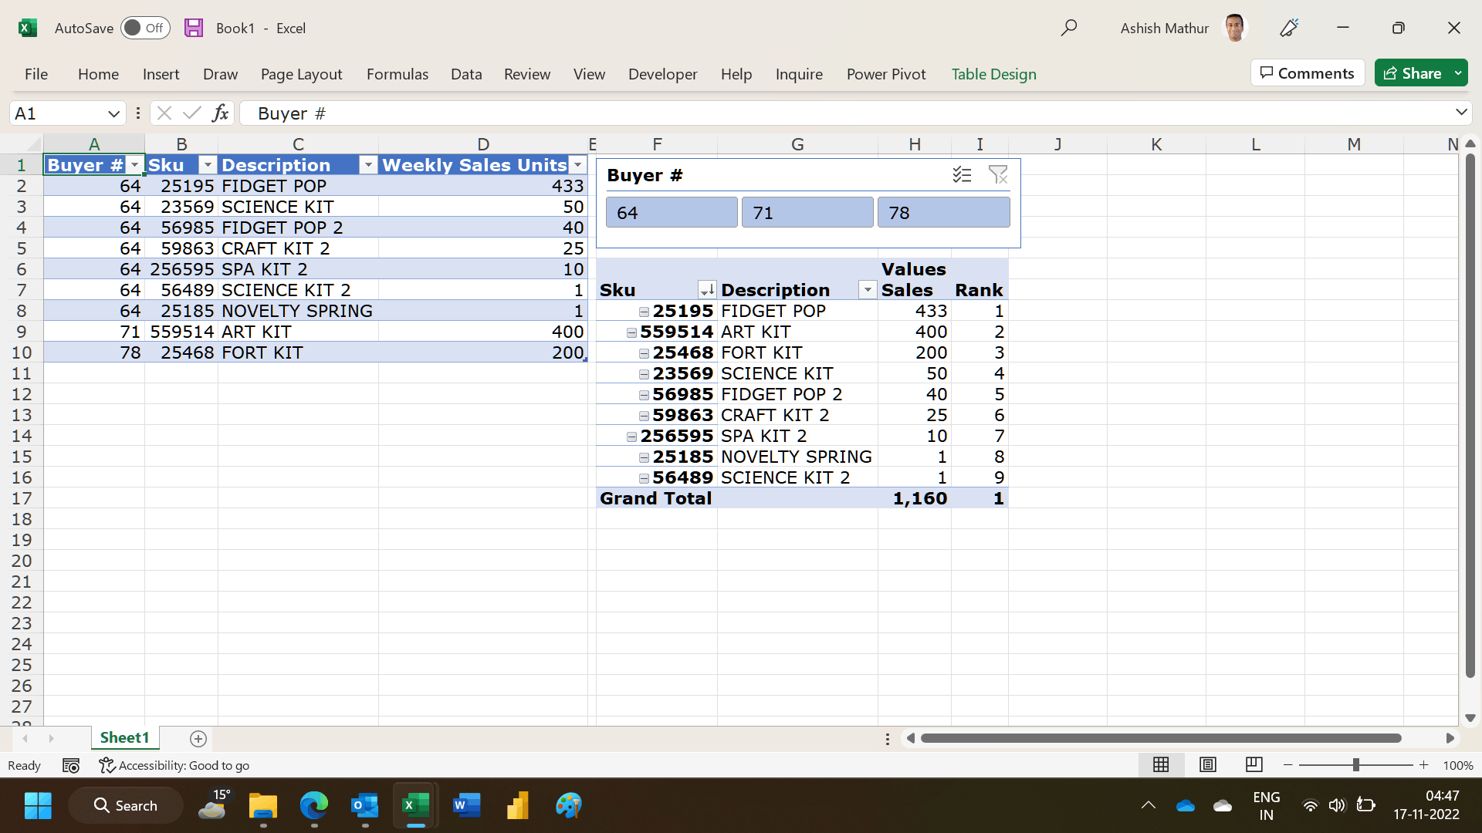Open the Power Pivot tab
Screen dimensions: 1482x833
click(886, 74)
